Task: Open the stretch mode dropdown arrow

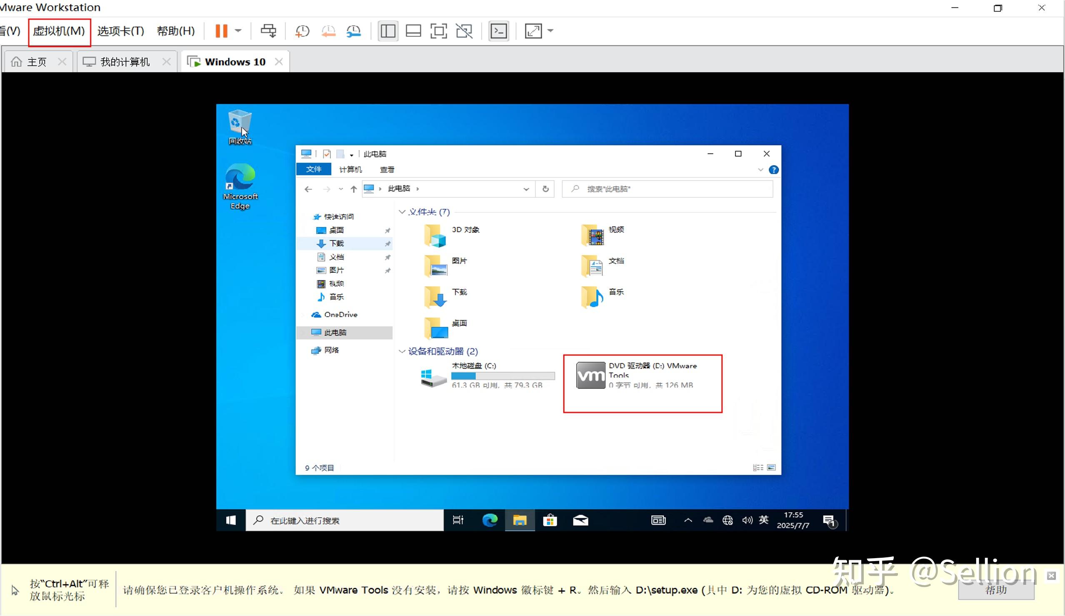Action: coord(551,31)
